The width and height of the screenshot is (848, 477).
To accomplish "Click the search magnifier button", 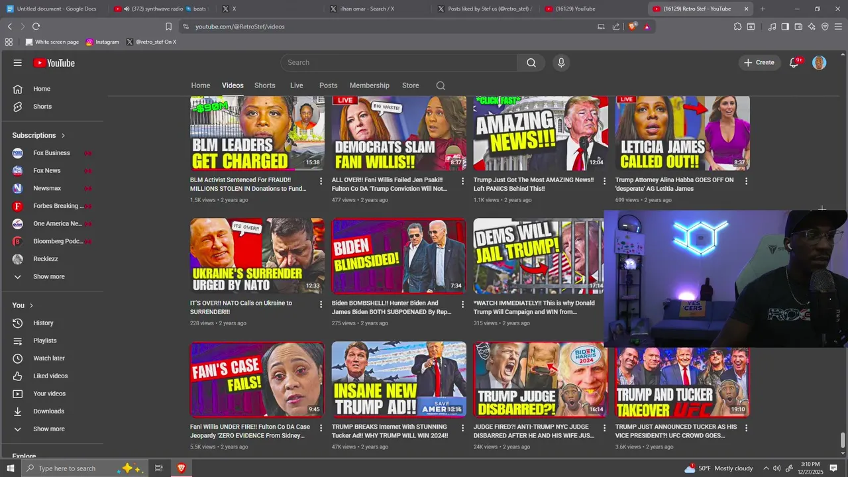I will coord(531,62).
